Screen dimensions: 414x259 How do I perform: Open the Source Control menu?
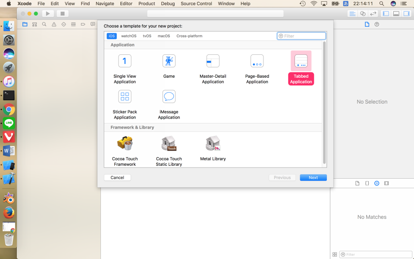pyautogui.click(x=196, y=3)
